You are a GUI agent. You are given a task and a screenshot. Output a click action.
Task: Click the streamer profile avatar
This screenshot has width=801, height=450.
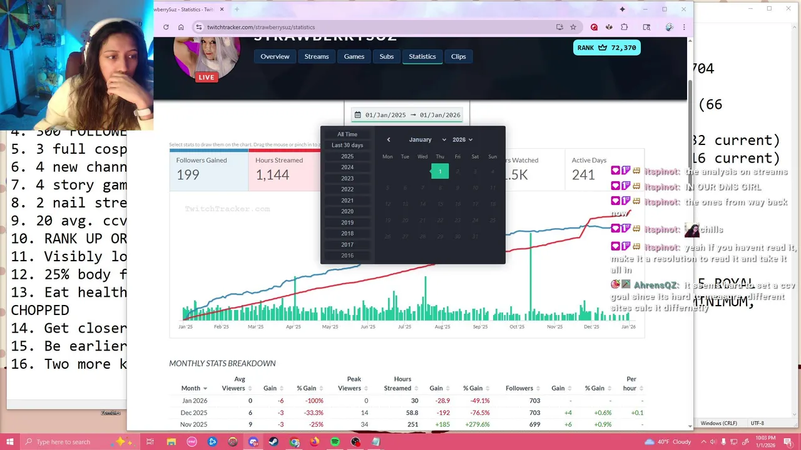207,59
